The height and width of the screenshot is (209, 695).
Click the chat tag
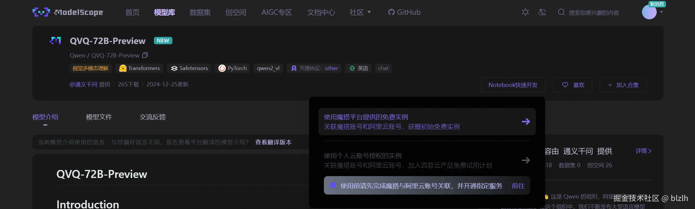pos(383,68)
